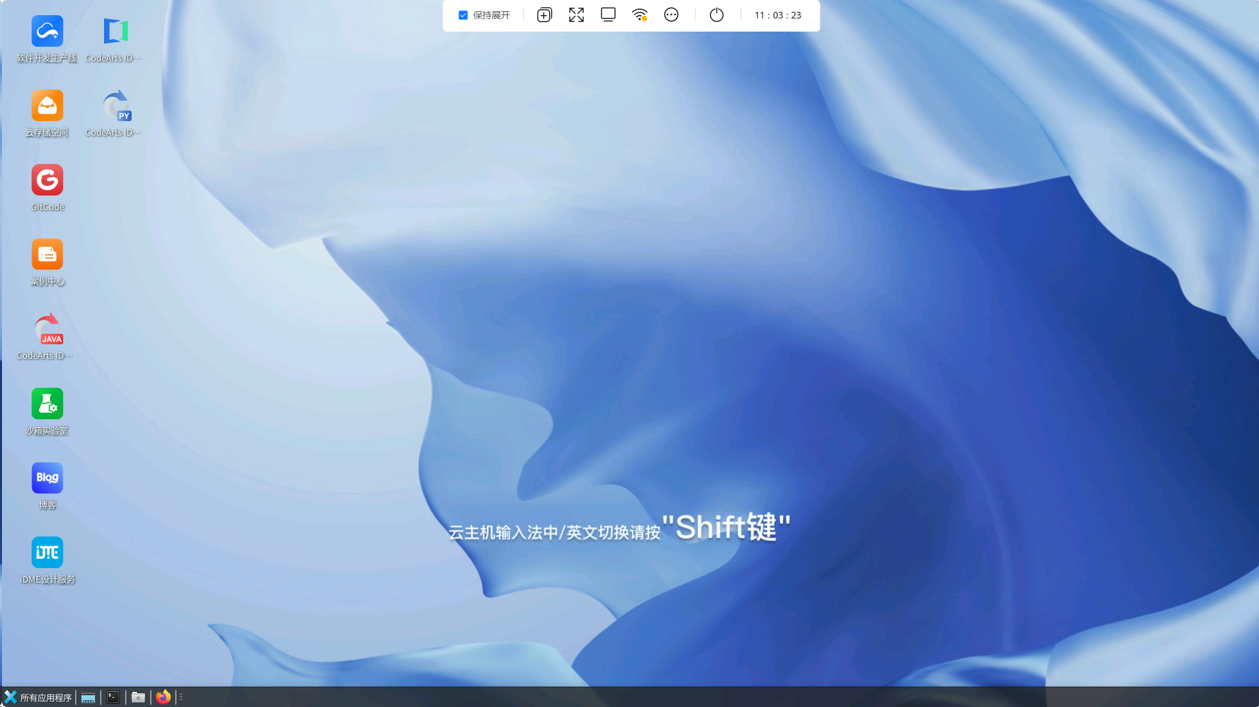The height and width of the screenshot is (707, 1259).
Task: Launch Firefox from the taskbar
Action: click(x=163, y=697)
